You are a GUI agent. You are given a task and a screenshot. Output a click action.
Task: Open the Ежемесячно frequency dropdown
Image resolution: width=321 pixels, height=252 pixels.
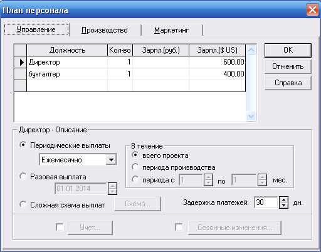pyautogui.click(x=111, y=160)
